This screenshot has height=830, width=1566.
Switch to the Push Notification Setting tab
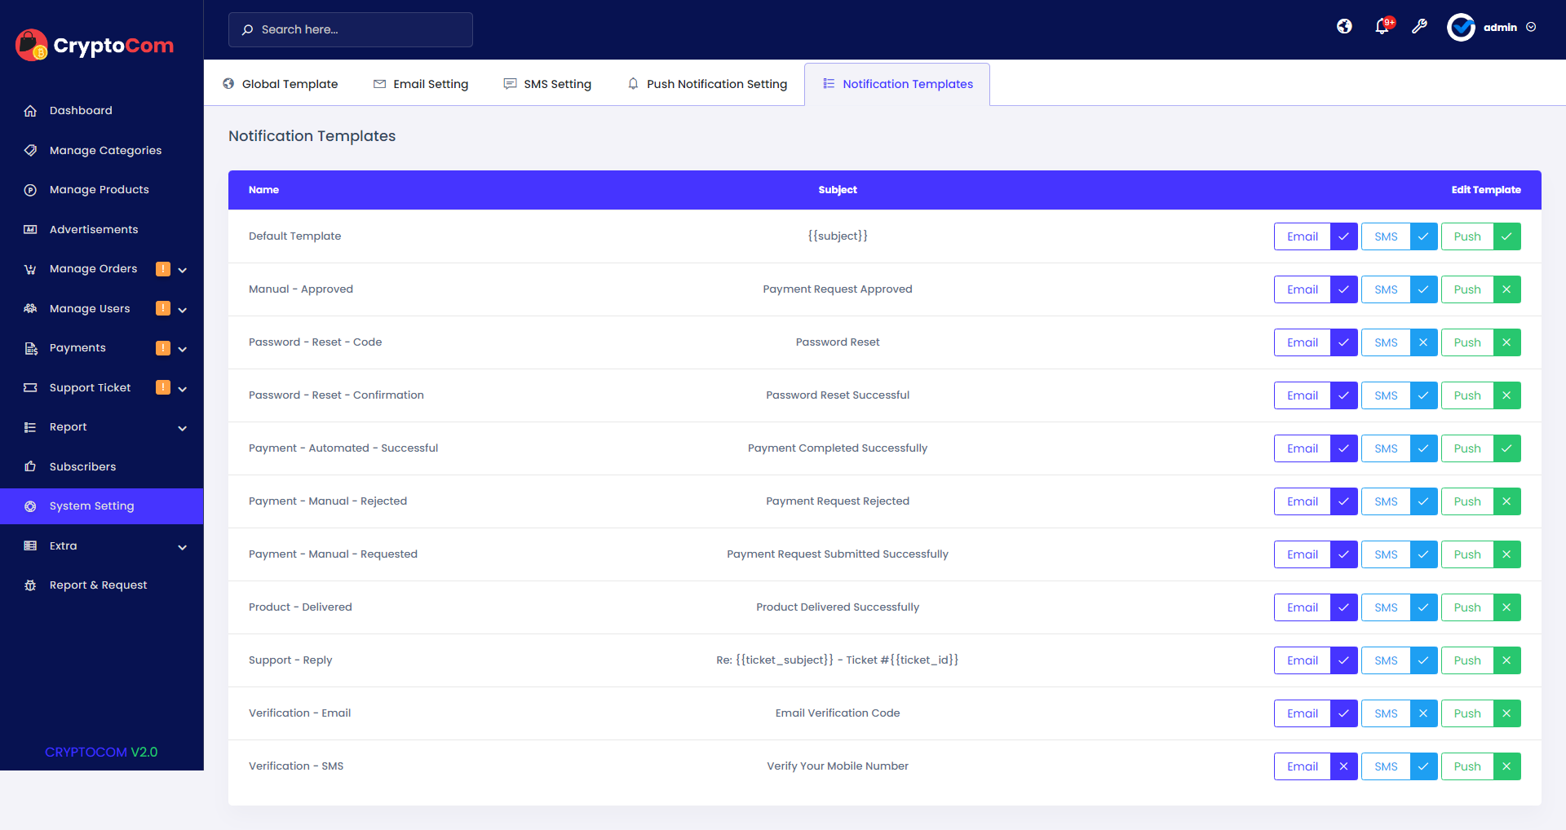(x=707, y=84)
